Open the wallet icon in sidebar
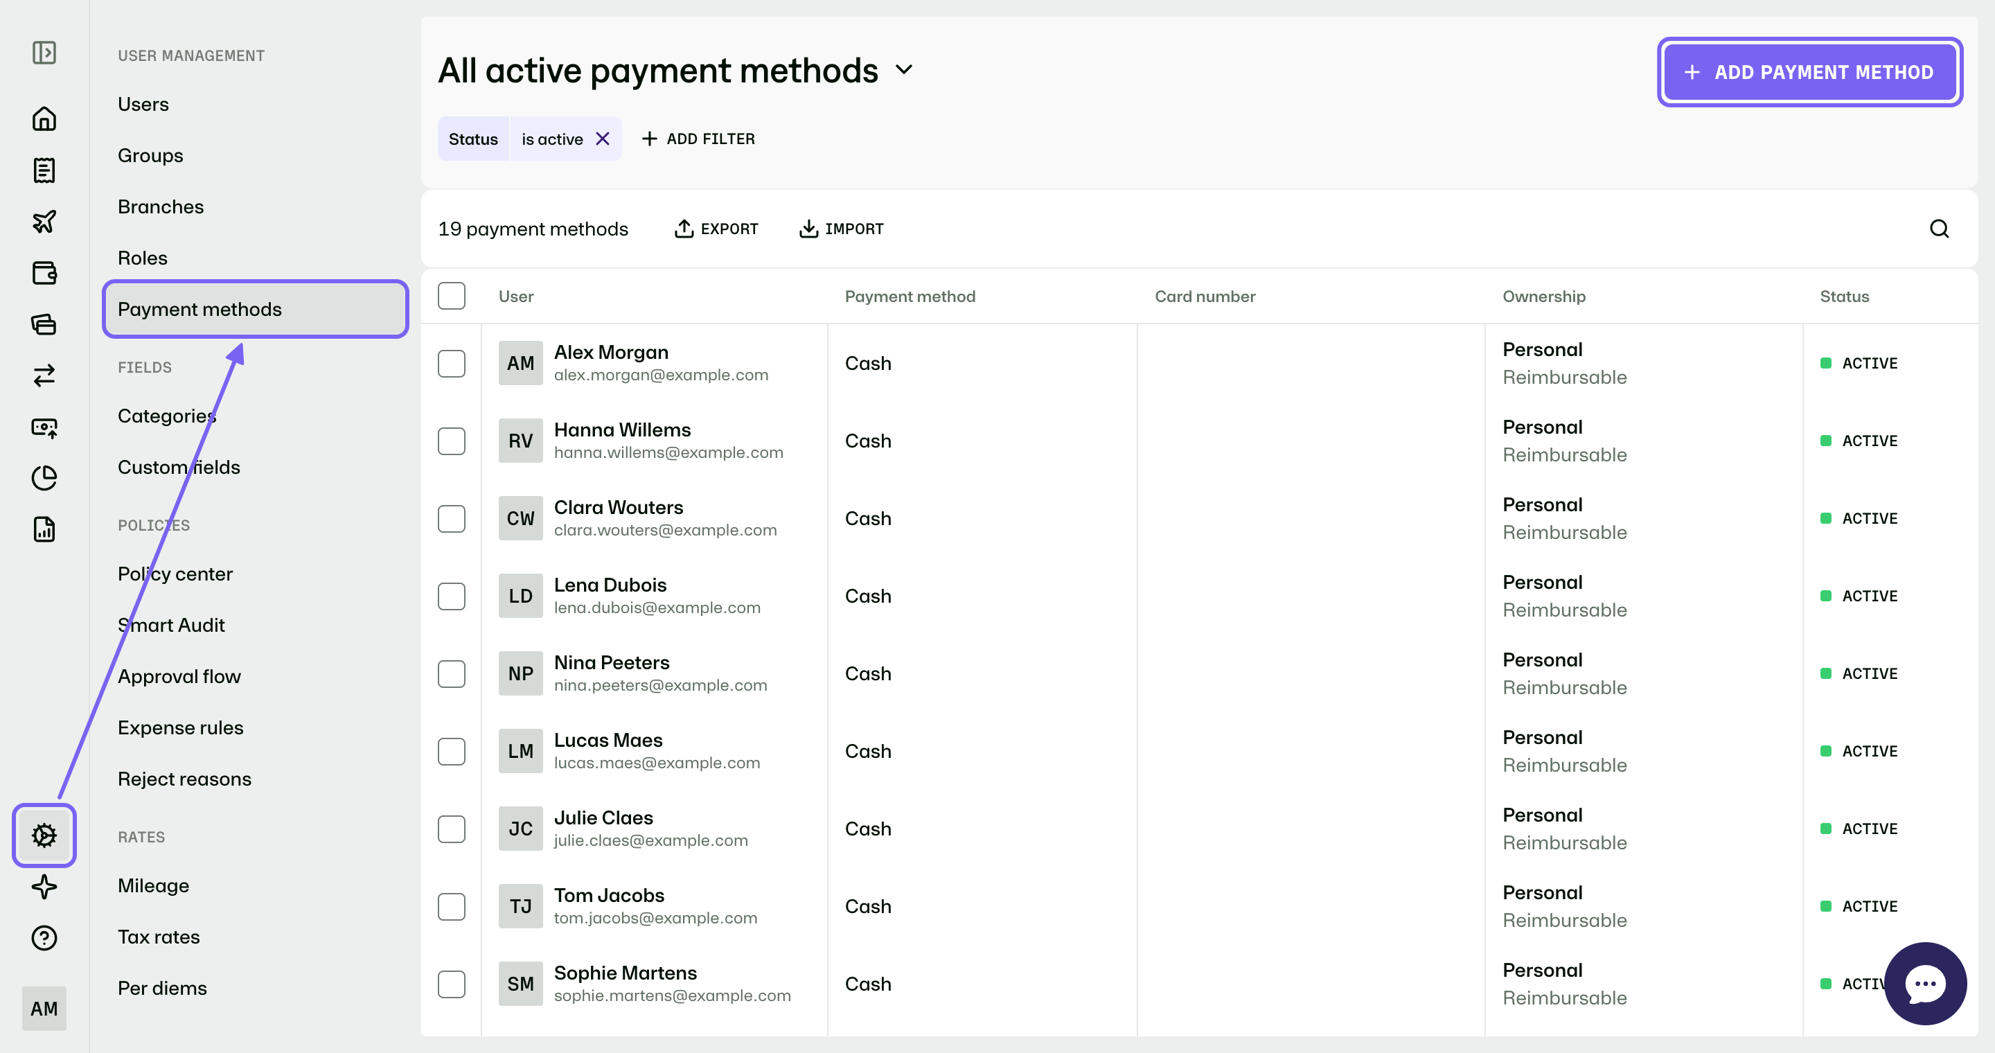1995x1053 pixels. (x=44, y=272)
